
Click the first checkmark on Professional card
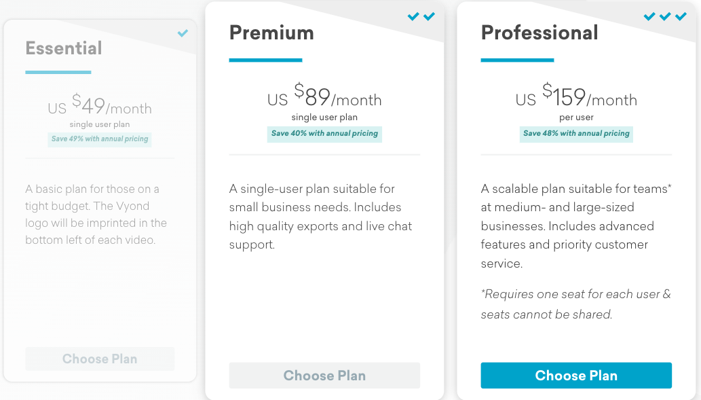[x=649, y=16]
